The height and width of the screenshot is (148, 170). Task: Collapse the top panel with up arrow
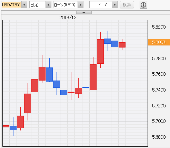coord(84,12)
